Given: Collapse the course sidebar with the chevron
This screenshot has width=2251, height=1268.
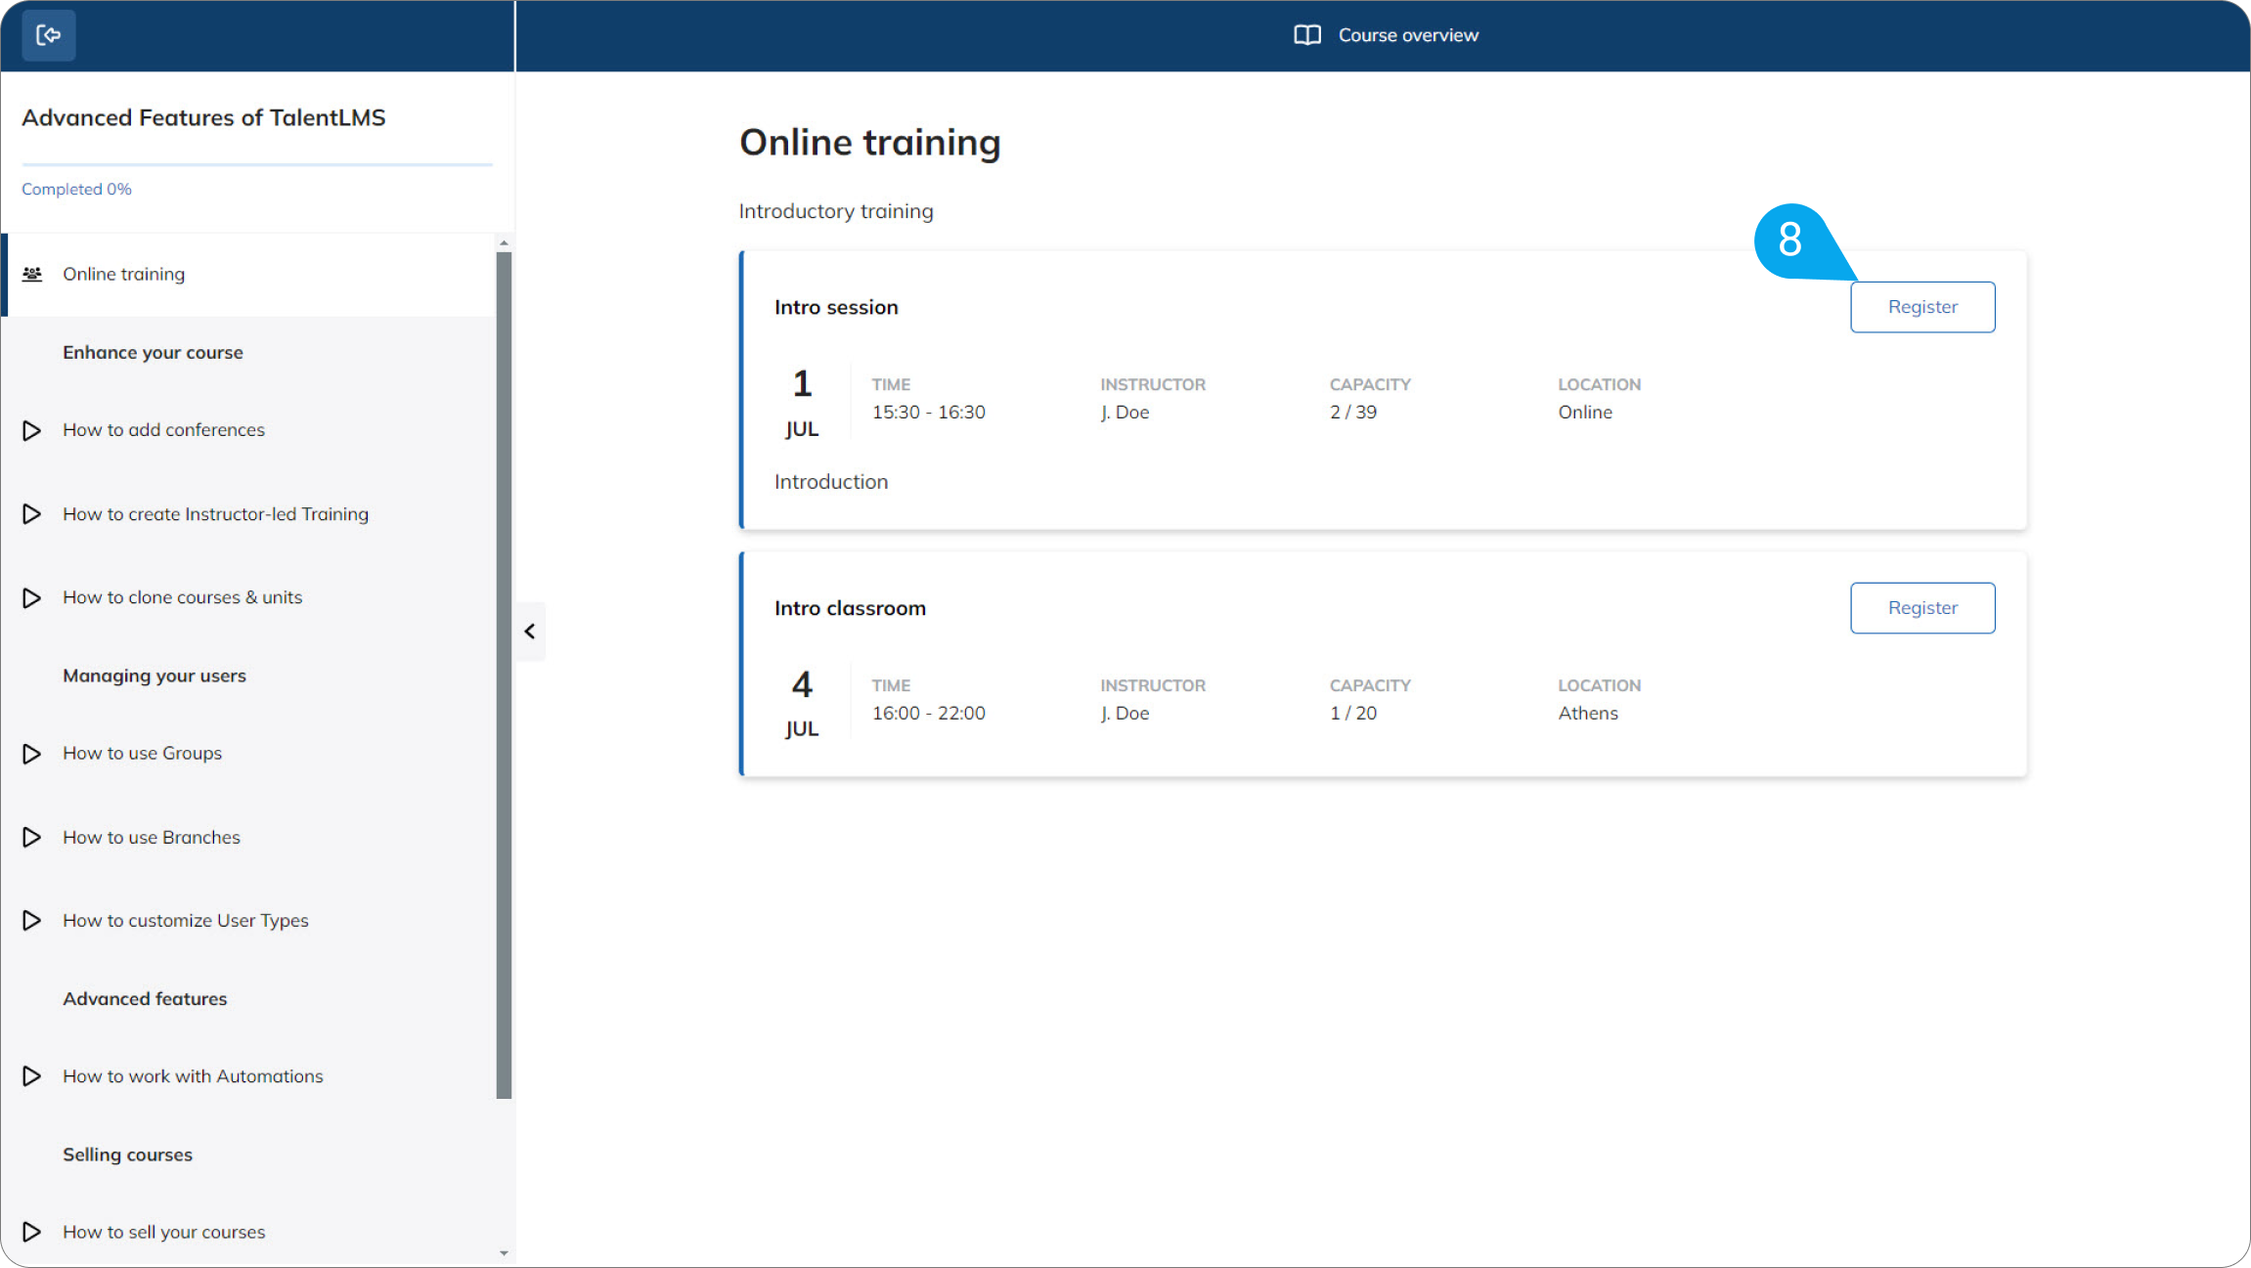Looking at the screenshot, I should pyautogui.click(x=530, y=632).
